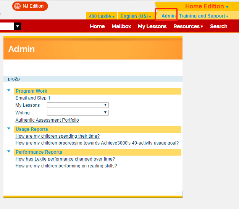Open the Email and Step 1 link
Image resolution: width=239 pixels, height=209 pixels.
click(33, 98)
